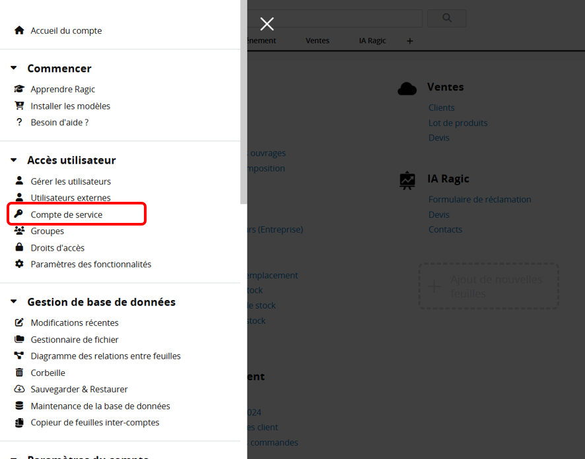Click the plus icon to add a tab

409,41
